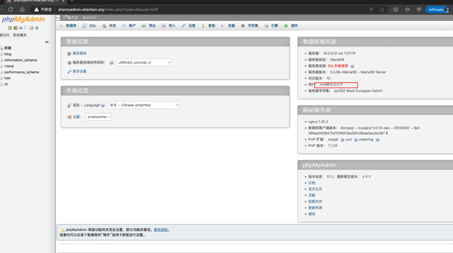Select the performance_schema database in tree
The image size is (453, 253).
[x=22, y=72]
